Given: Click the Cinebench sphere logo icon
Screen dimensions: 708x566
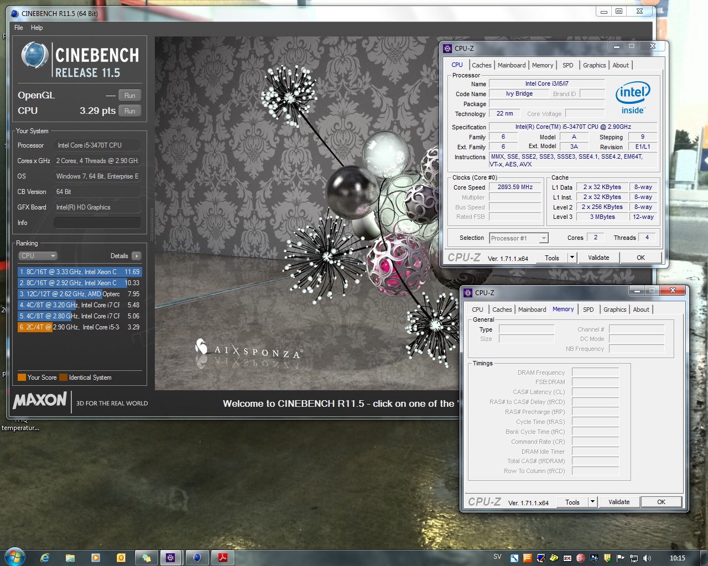Looking at the screenshot, I should click(x=34, y=55).
